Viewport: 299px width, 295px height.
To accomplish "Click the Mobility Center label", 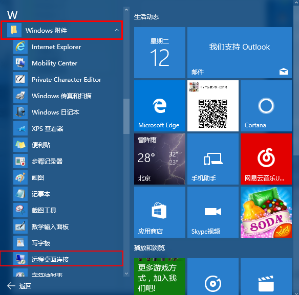I will [x=55, y=63].
